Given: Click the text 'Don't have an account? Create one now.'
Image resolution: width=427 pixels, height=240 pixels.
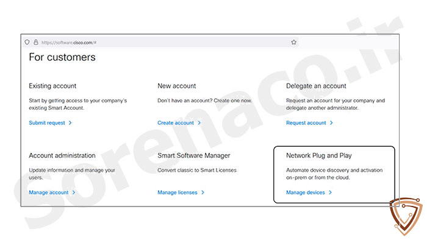Looking at the screenshot, I should tap(204, 101).
